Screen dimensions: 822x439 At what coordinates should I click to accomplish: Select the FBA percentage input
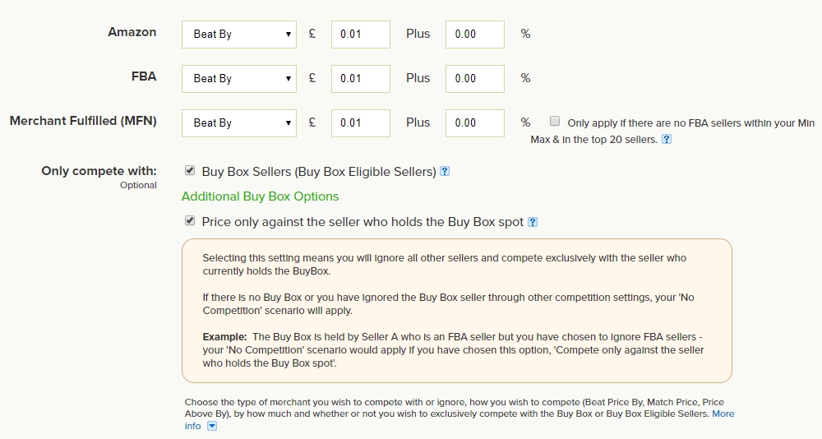[x=474, y=79]
